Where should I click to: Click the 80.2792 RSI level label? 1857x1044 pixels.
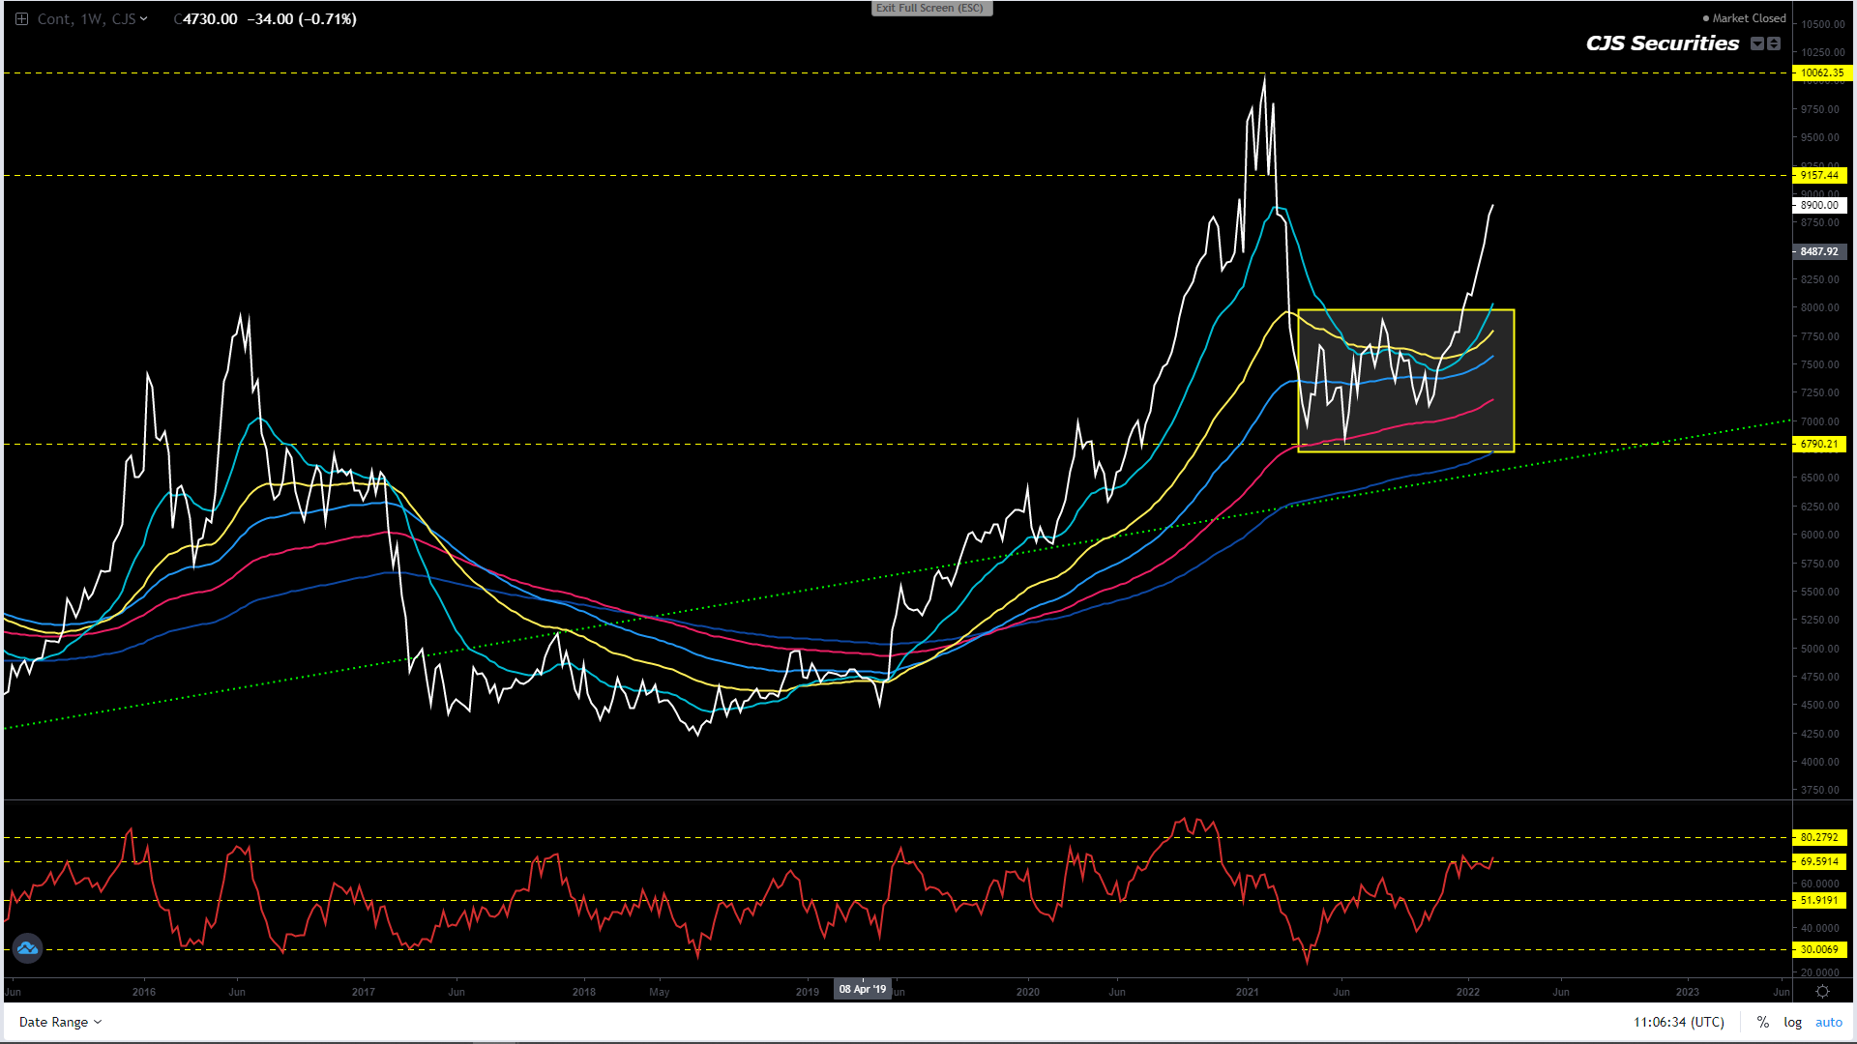click(1820, 837)
